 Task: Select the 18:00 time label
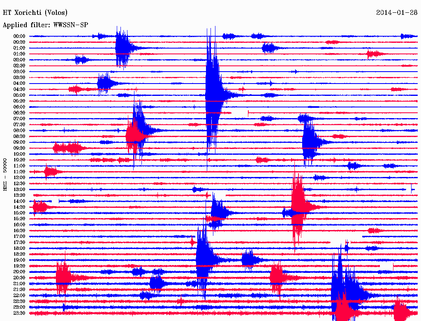click(x=19, y=249)
